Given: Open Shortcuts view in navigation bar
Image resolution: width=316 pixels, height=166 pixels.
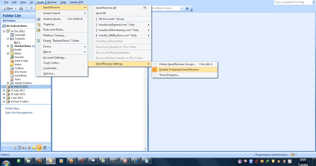Looking at the screenshot, I should tap(44, 148).
